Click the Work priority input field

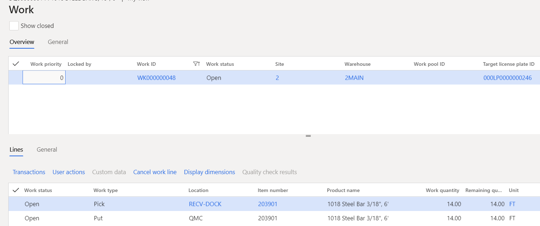click(x=44, y=78)
